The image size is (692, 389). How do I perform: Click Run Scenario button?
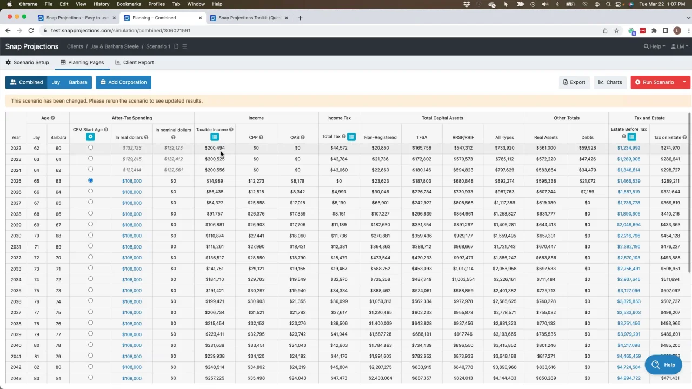pyautogui.click(x=655, y=82)
